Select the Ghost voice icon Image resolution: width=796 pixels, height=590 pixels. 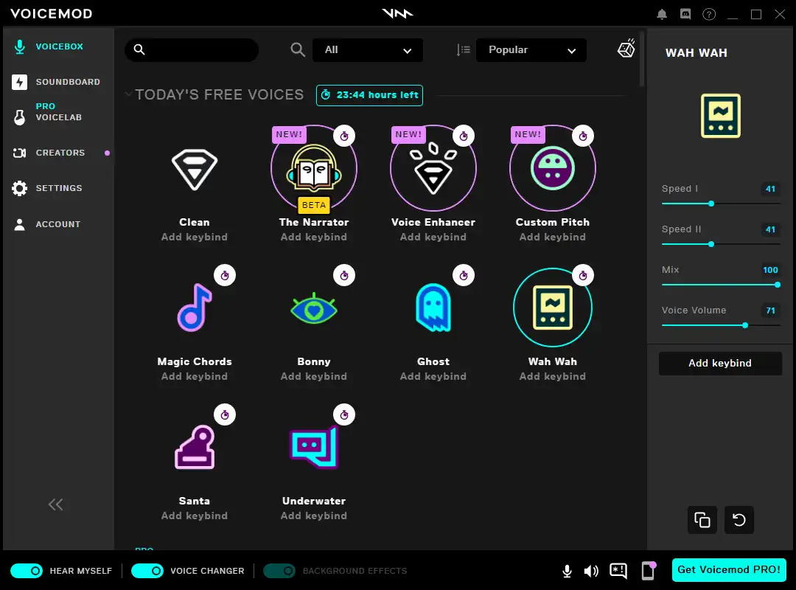[x=433, y=308]
